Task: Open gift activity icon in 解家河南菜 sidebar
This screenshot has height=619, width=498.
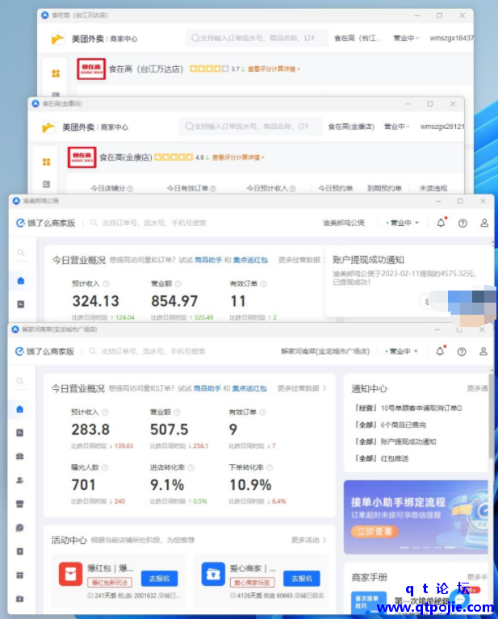Action: pos(19,575)
